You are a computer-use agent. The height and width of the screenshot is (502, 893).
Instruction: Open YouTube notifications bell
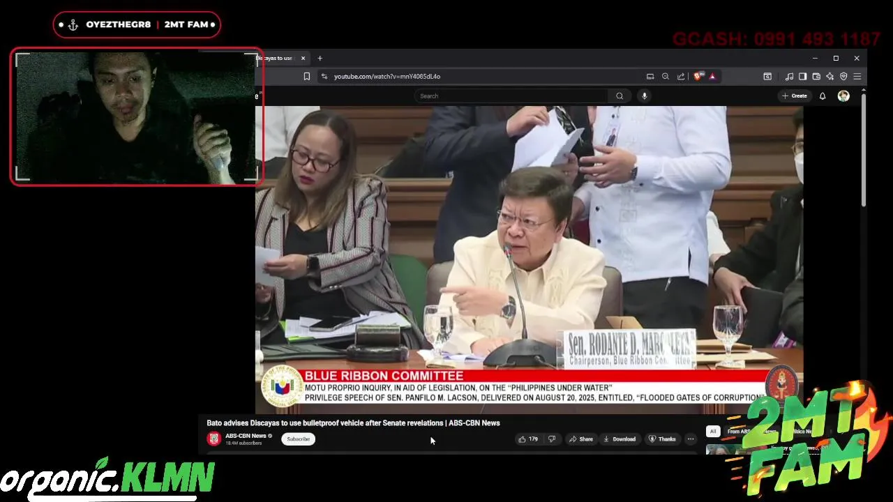click(x=823, y=96)
